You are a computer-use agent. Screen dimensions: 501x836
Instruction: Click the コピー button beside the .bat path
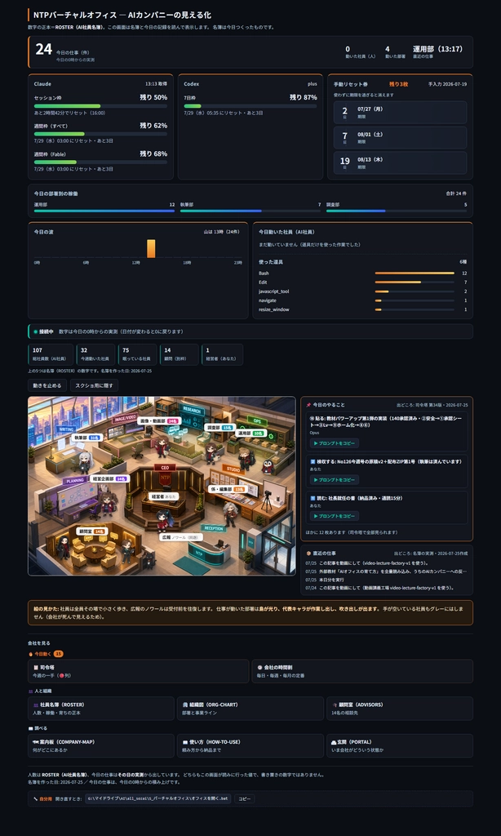pyautogui.click(x=244, y=798)
